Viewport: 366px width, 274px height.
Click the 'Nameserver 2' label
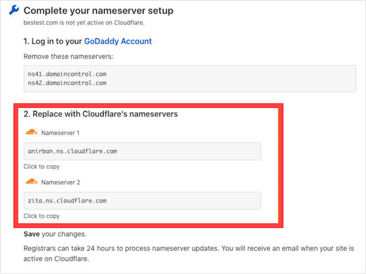[61, 182]
